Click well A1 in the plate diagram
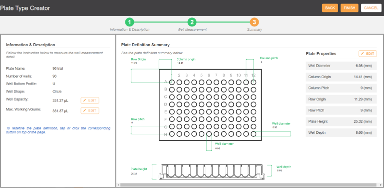This screenshot has width=384, height=188. (172, 82)
